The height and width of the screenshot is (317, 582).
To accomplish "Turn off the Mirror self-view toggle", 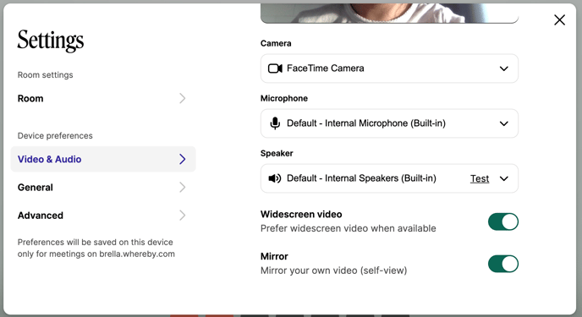I will [503, 264].
